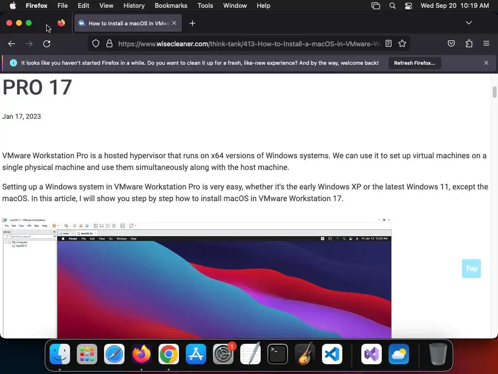Open the article VMware screenshot image

point(197,278)
